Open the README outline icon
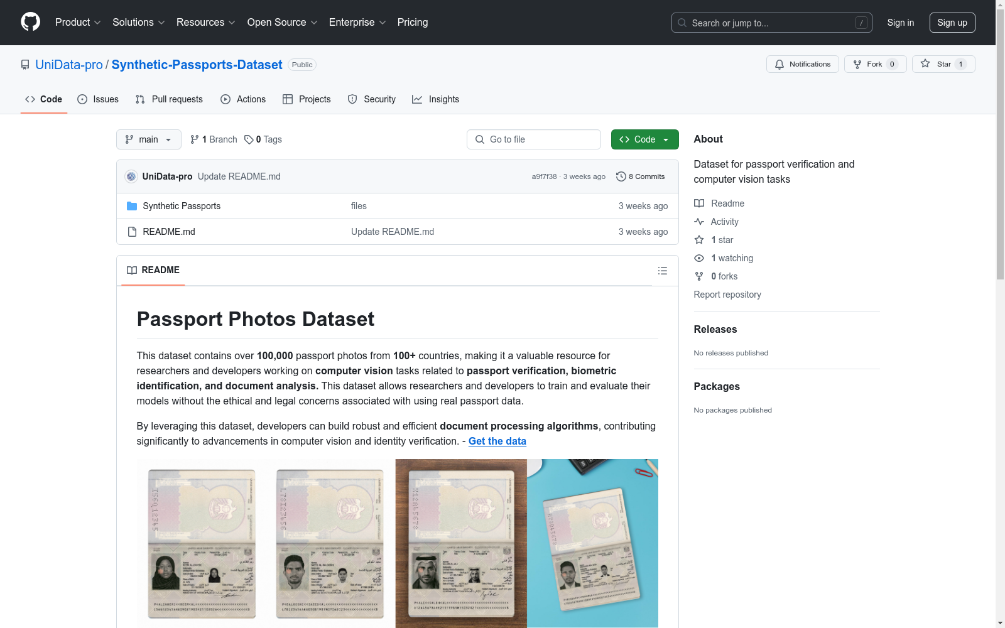The width and height of the screenshot is (1005, 628). (x=663, y=270)
